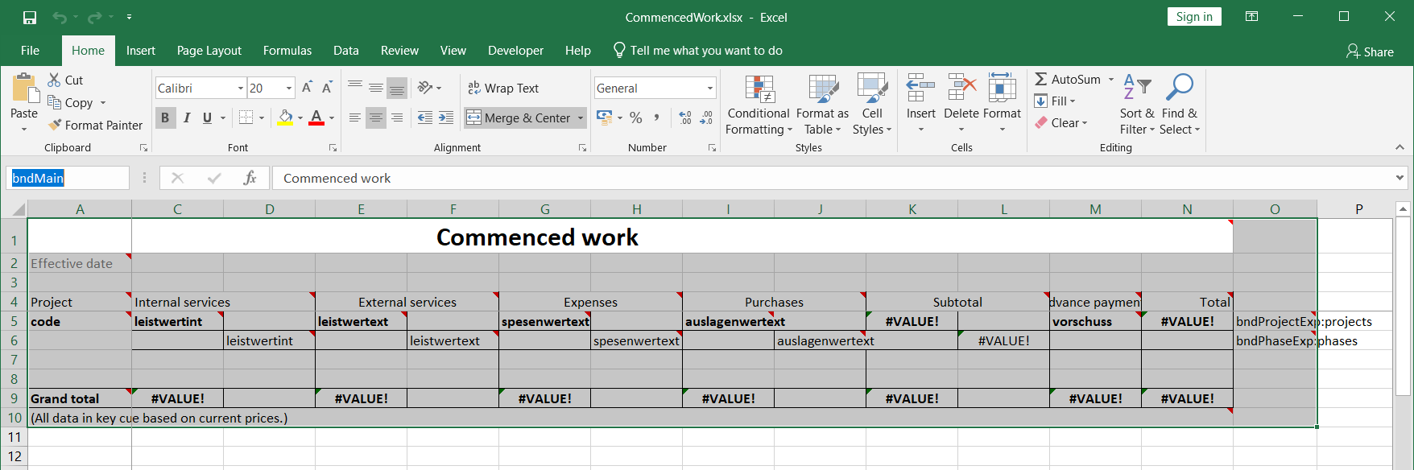Image resolution: width=1414 pixels, height=470 pixels.
Task: Click the Increase Indent icon
Action: pyautogui.click(x=446, y=117)
